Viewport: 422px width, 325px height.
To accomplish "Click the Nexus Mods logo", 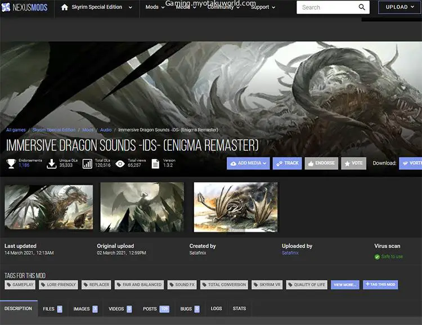I will tap(25, 7).
